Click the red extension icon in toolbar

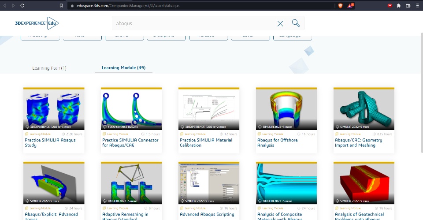(x=390, y=5)
